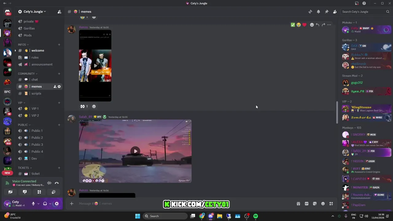
Task: Add the green checkmark reaction
Action: pyautogui.click(x=293, y=25)
